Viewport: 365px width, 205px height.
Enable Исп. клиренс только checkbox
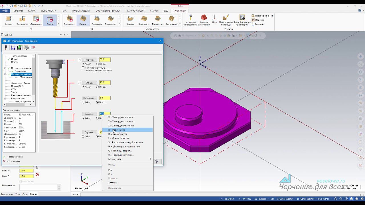(83, 68)
